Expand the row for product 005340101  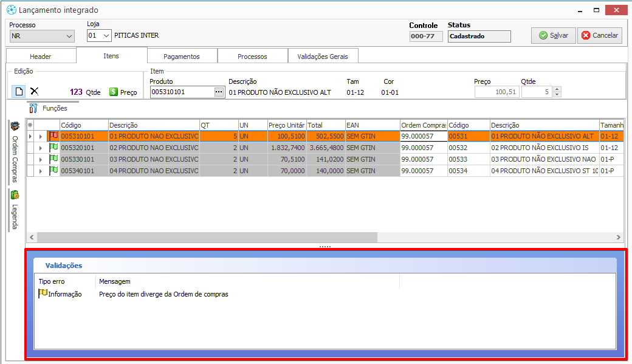click(x=41, y=171)
